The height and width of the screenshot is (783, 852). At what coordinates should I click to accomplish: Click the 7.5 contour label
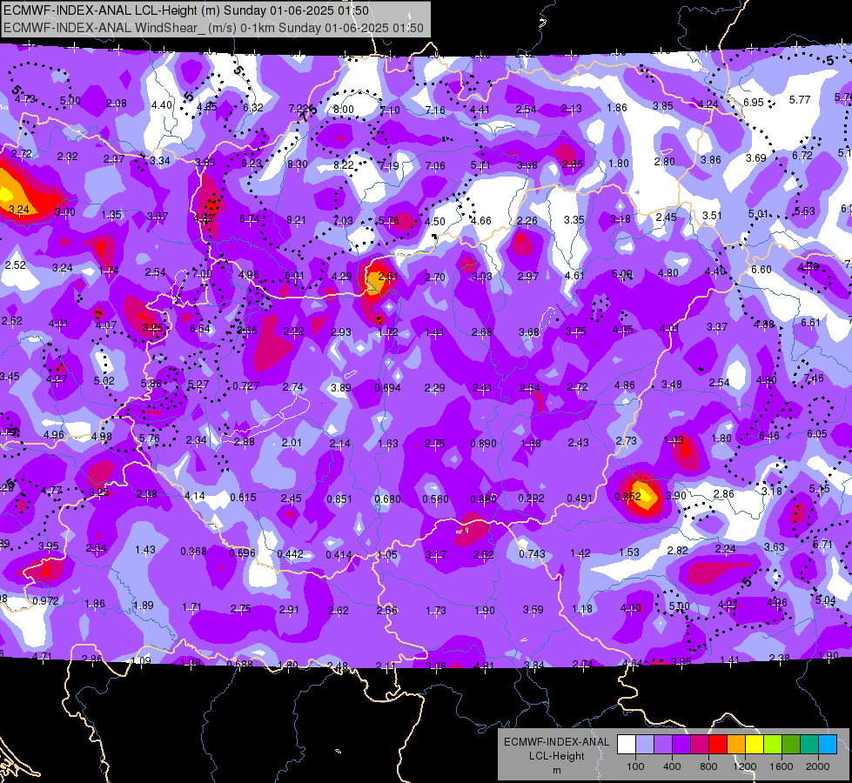click(307, 112)
